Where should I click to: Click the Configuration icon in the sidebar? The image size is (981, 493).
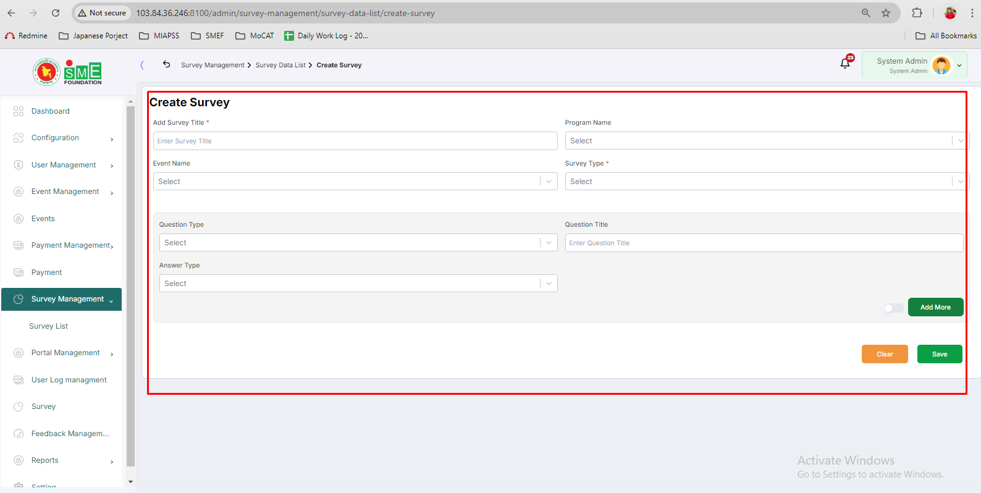click(19, 138)
